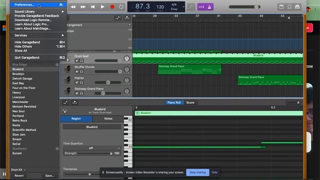Screen dimensions: 320x180
Task: Click the Catch Playhead button above tracks
Action: [126, 18]
